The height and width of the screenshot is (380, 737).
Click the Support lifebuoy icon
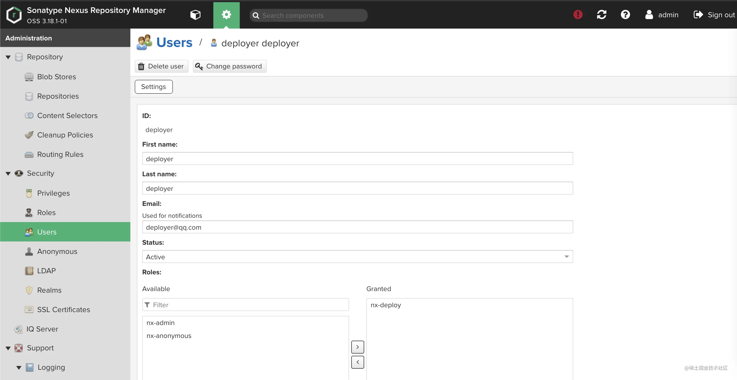pos(19,348)
